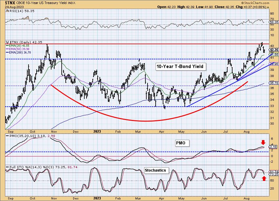Click the Oct label on the bottom stochastics axis
The width and height of the screenshot is (279, 201).
pyautogui.click(x=32, y=198)
